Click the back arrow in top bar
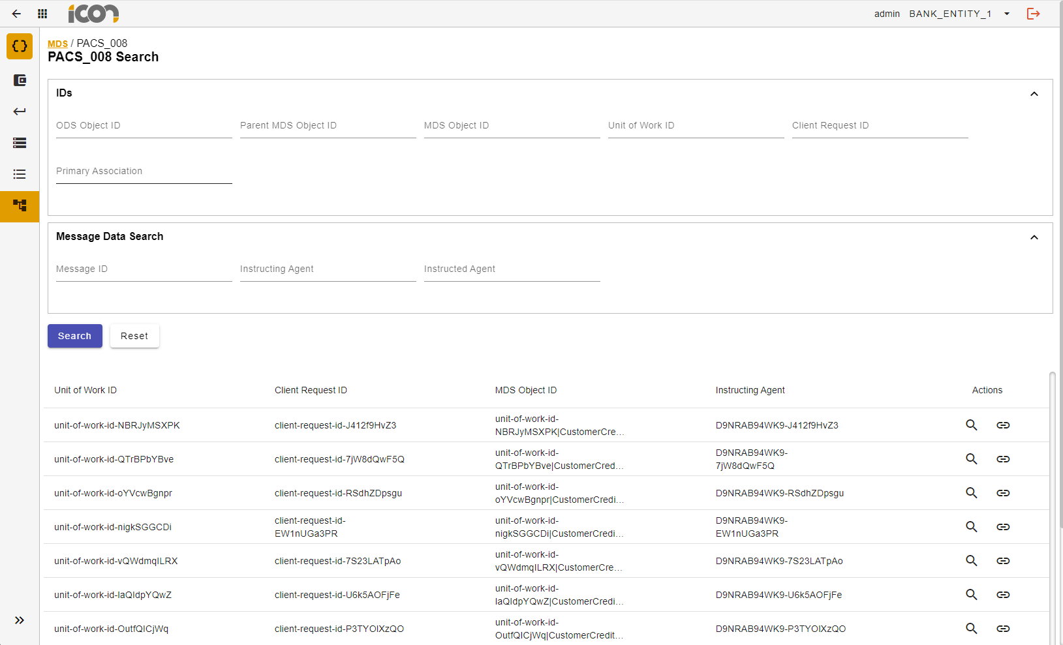Viewport: 1063px width, 645px height. pyautogui.click(x=16, y=14)
